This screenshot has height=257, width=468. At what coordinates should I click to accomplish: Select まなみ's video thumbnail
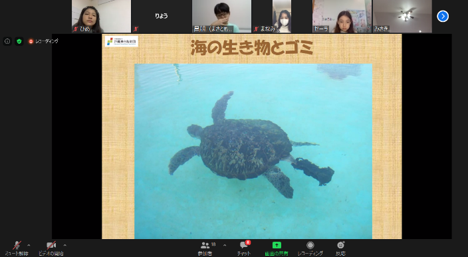tap(281, 16)
